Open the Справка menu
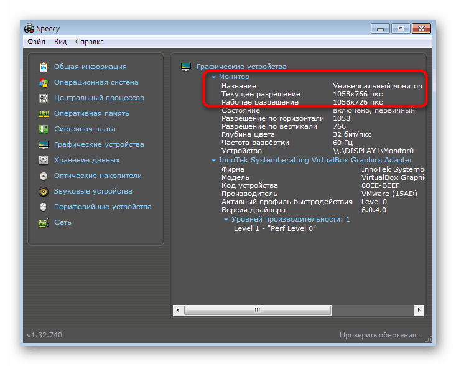Screen dimensions: 456x366 tap(90, 42)
